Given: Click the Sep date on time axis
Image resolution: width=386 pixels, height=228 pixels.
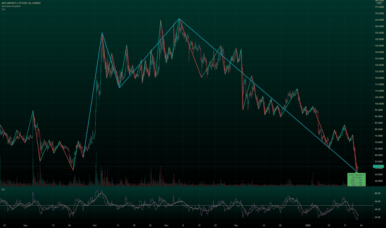Looking at the screenshot, I should (25, 225).
